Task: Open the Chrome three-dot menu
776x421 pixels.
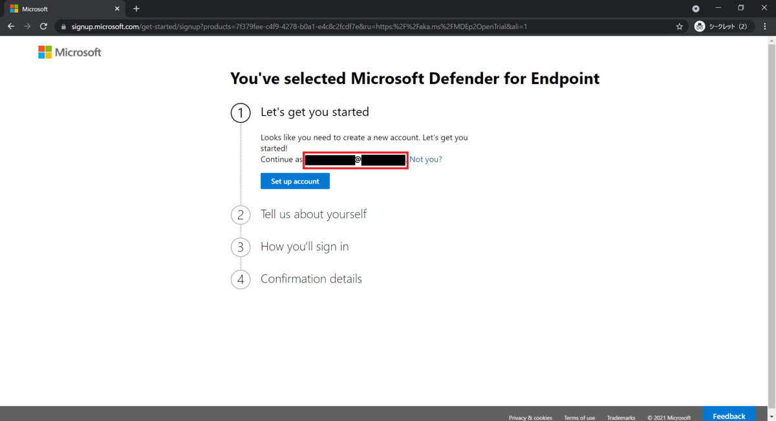Action: click(x=763, y=27)
